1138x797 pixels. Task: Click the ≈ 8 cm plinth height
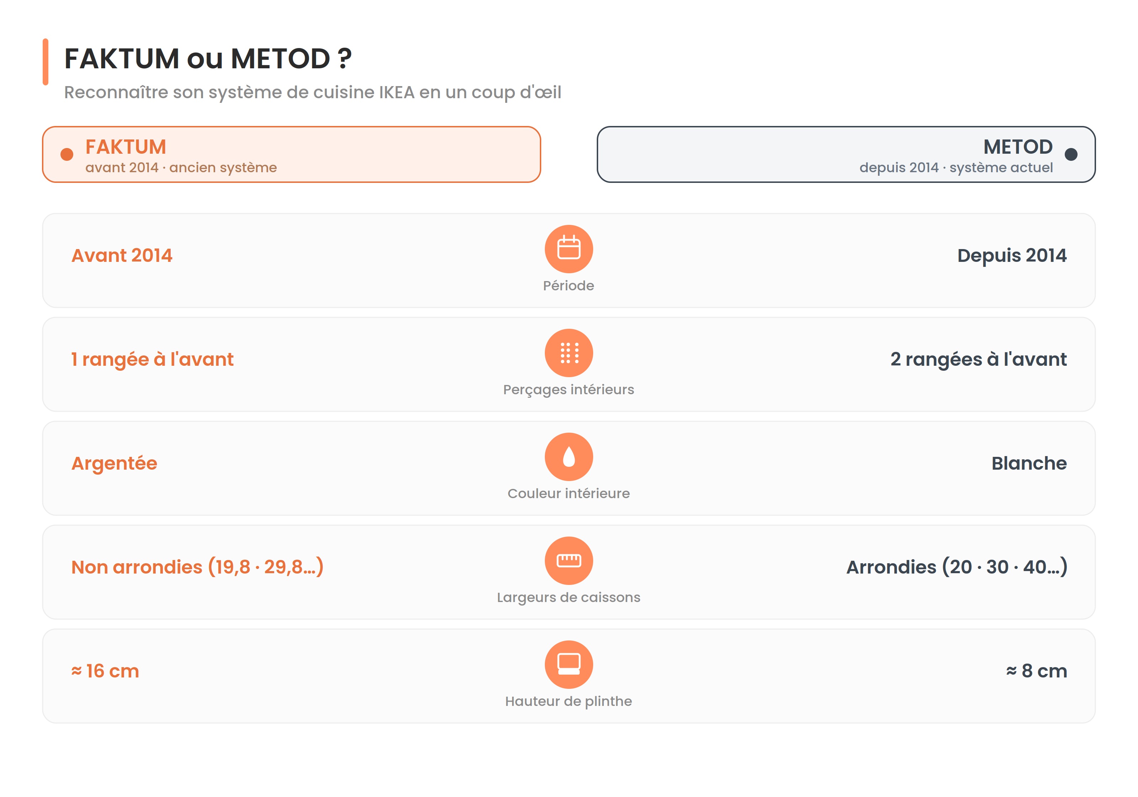(x=1036, y=671)
